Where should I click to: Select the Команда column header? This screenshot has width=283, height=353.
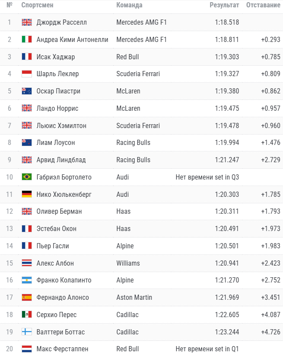(x=129, y=5)
